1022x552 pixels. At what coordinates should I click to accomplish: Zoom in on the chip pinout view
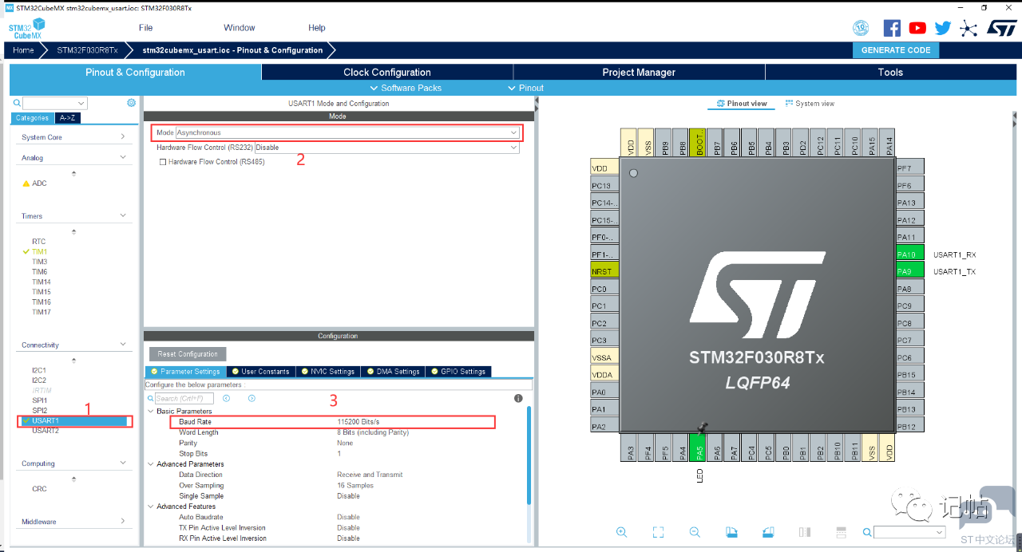point(622,532)
